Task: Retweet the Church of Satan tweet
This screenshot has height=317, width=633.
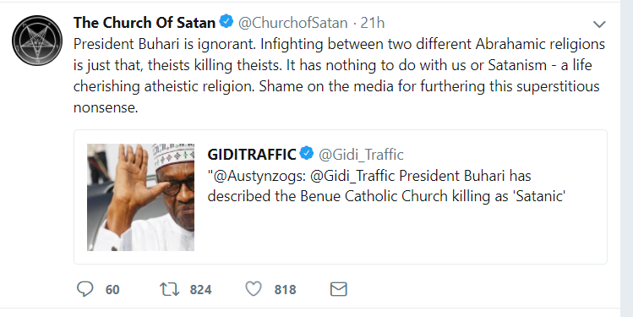Action: (x=170, y=289)
